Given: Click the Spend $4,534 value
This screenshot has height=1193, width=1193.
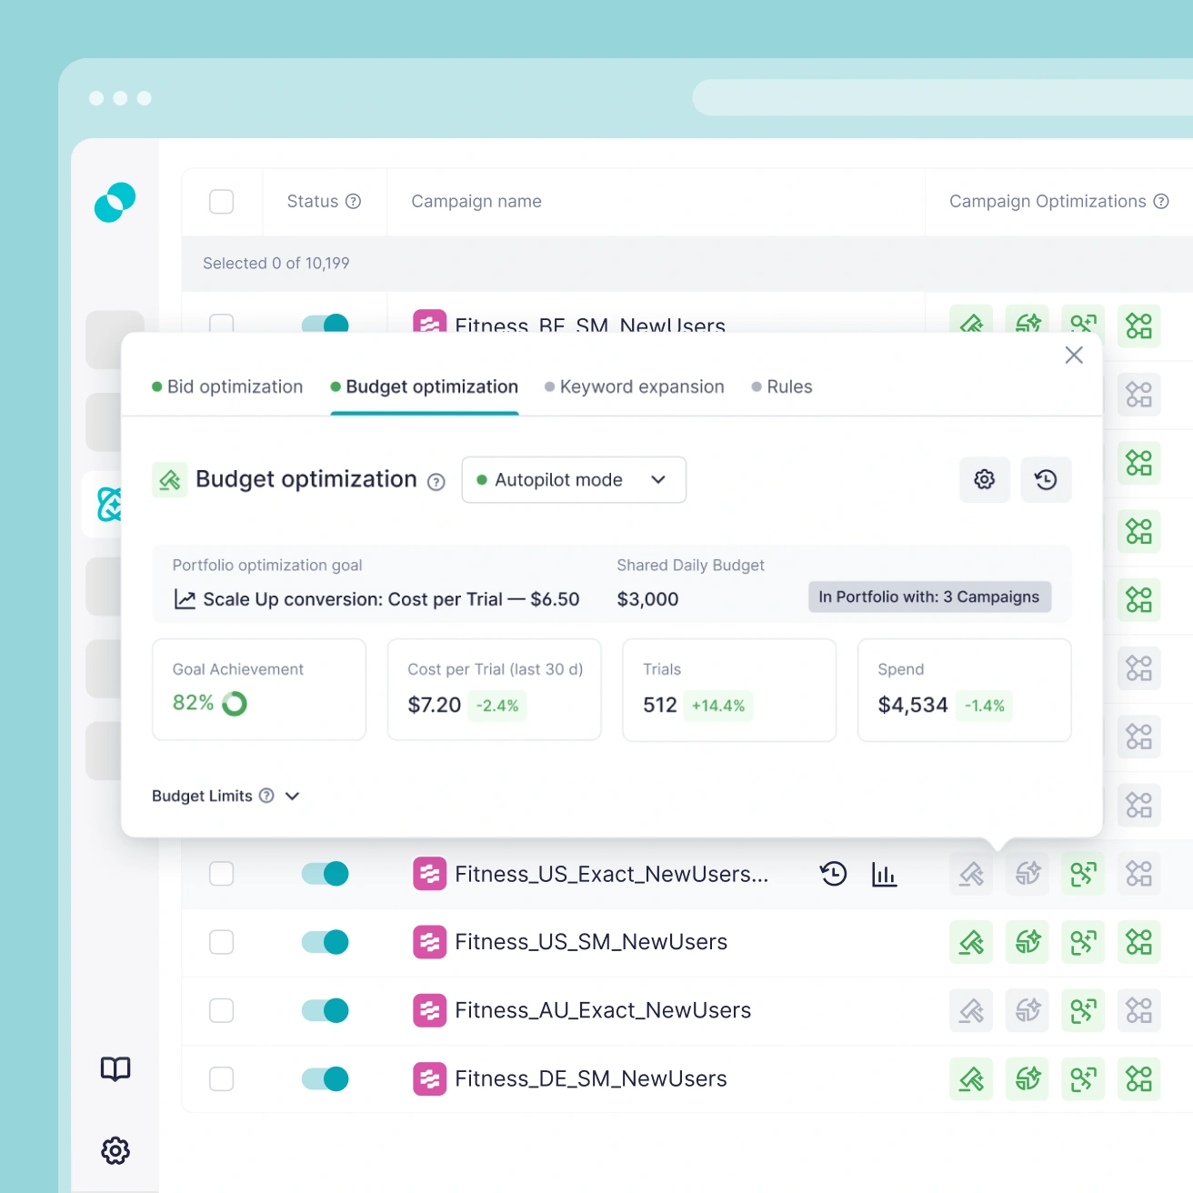Looking at the screenshot, I should 913,705.
